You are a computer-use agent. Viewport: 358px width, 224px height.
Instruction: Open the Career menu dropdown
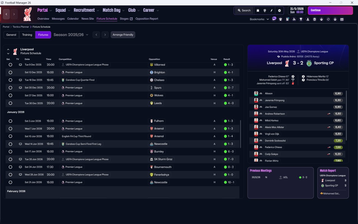click(x=151, y=10)
